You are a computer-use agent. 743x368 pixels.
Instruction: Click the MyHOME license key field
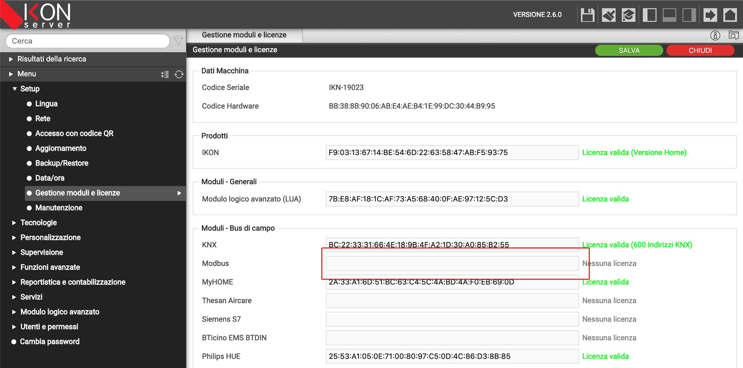click(452, 282)
